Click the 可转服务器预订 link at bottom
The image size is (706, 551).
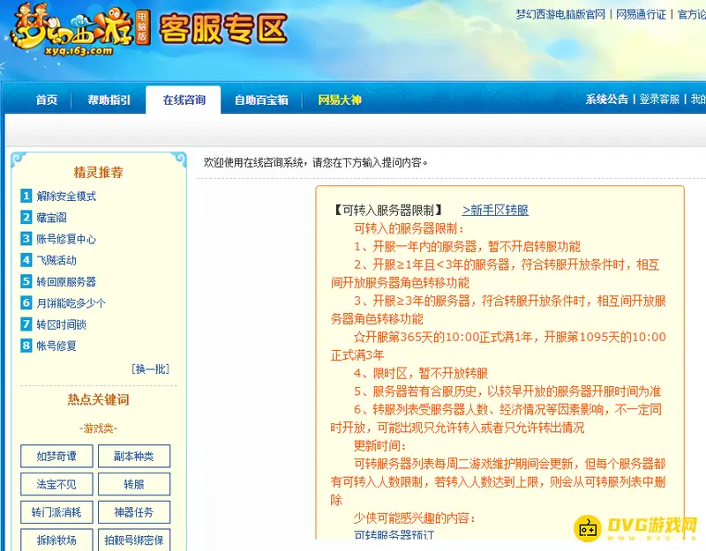pyautogui.click(x=394, y=534)
